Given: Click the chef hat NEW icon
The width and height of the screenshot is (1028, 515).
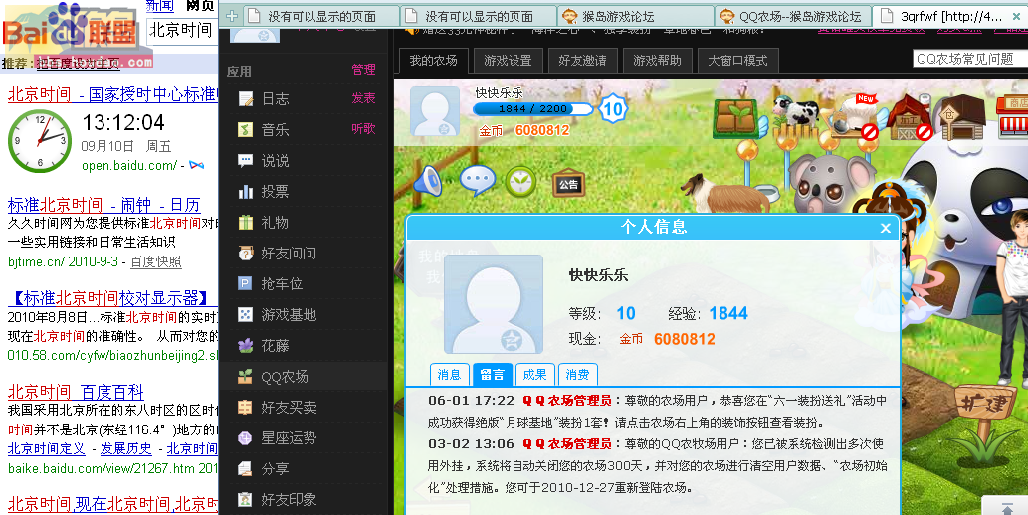Looking at the screenshot, I should coord(854,116).
